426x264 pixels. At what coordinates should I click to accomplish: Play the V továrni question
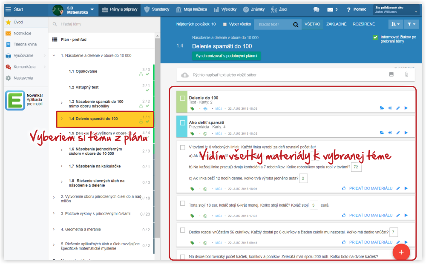406,188
